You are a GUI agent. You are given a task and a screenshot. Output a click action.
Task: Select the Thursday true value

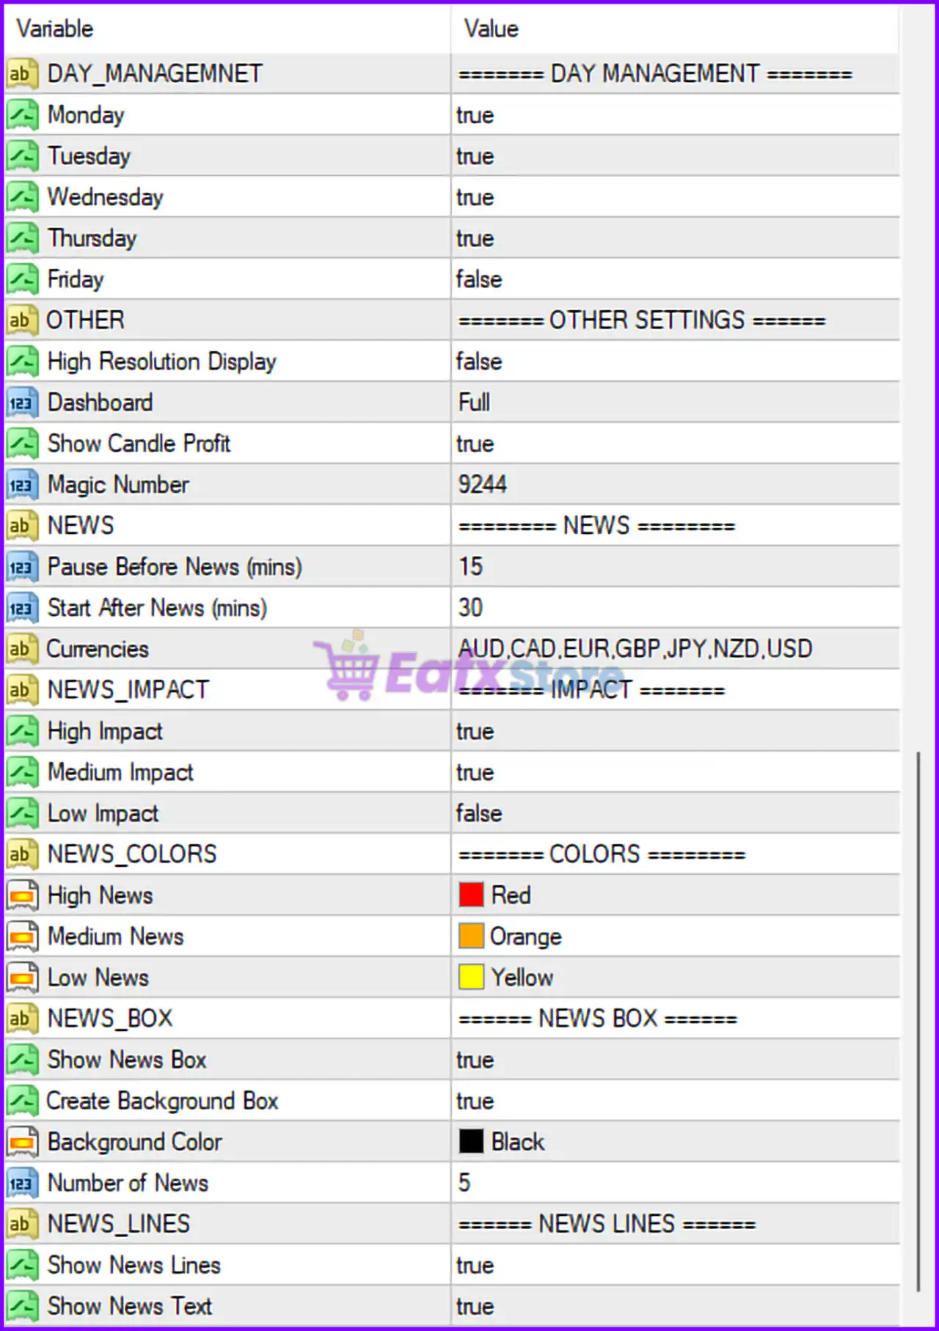coord(475,238)
